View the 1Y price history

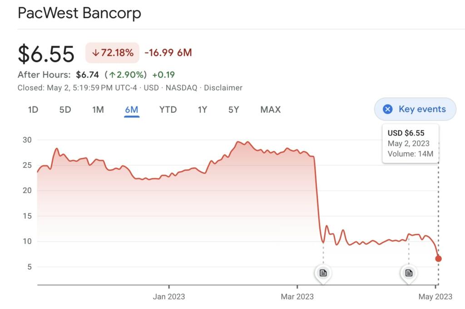point(203,110)
